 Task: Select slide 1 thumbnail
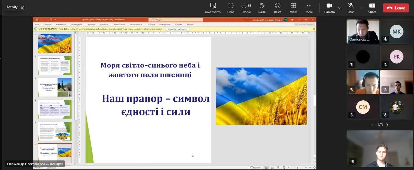coord(55,44)
